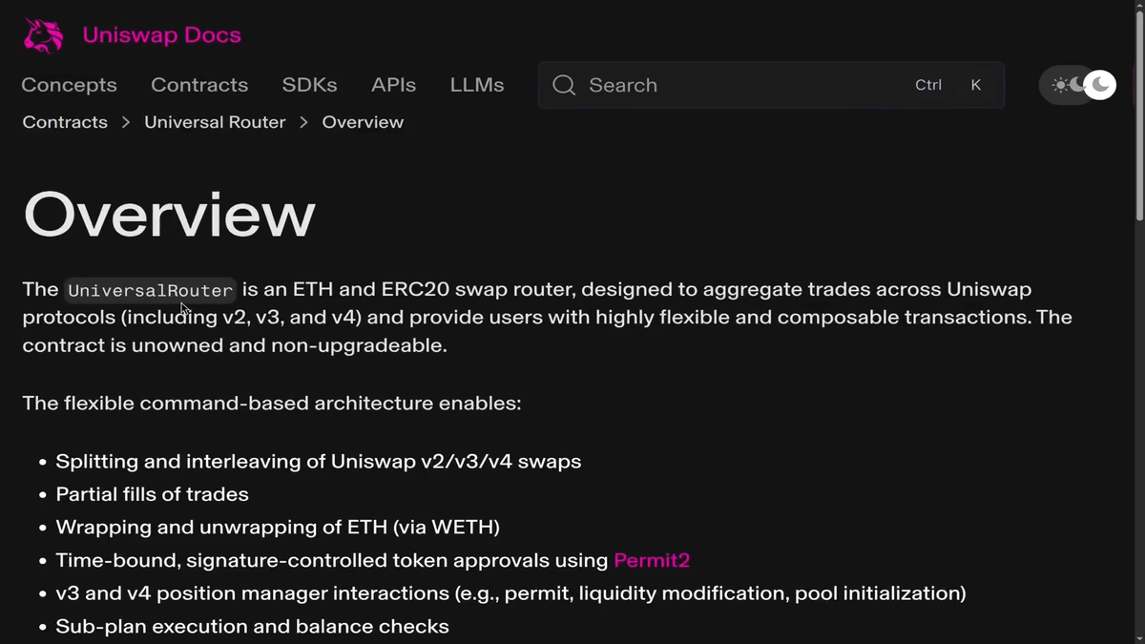
Task: Click chevron after Universal Router breadcrumb
Action: (x=303, y=122)
